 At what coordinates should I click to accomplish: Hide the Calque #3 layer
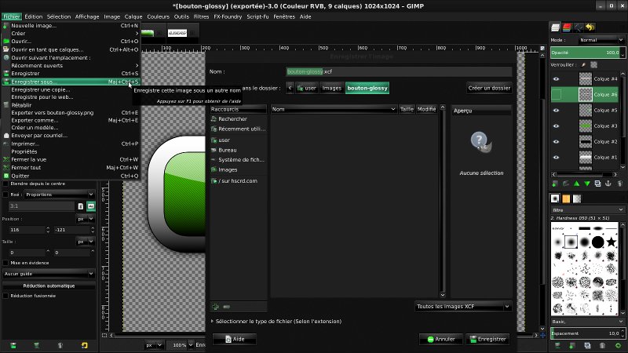(x=556, y=126)
